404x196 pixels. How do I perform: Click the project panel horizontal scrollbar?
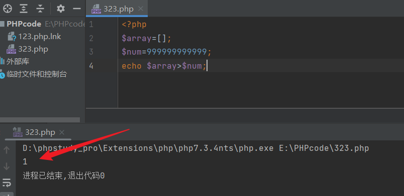(40, 120)
